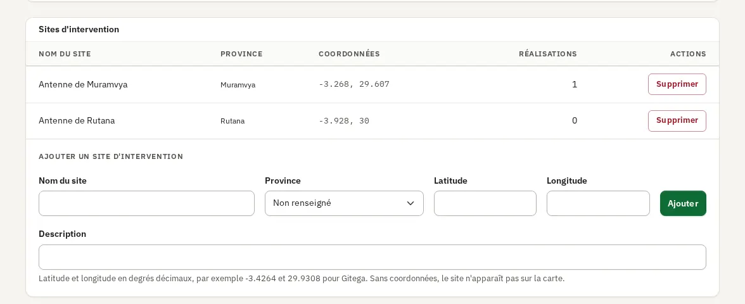Click the 'Muramvya' province cell
This screenshot has height=304, width=745.
(x=238, y=85)
